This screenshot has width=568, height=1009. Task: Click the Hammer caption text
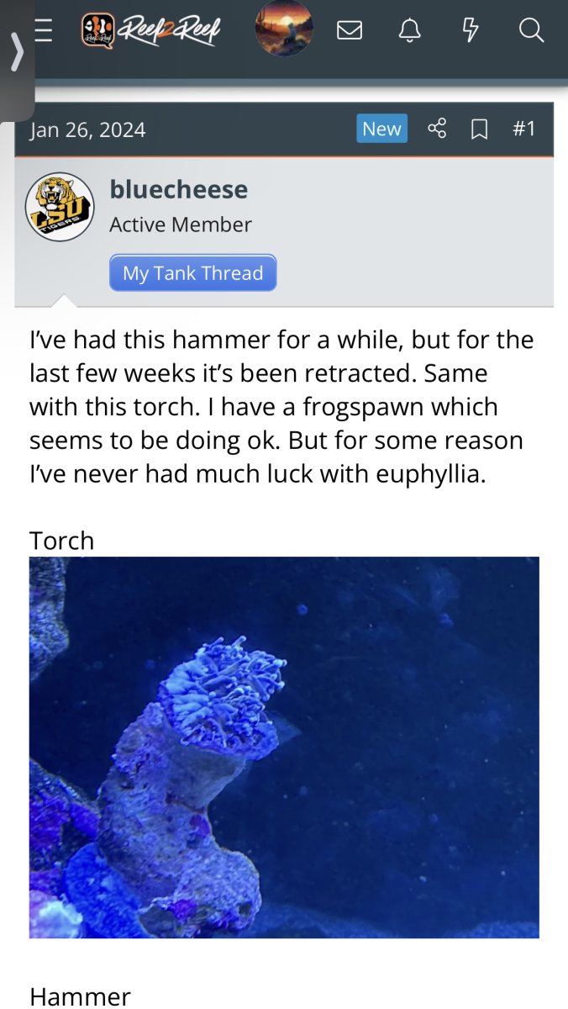pos(80,996)
